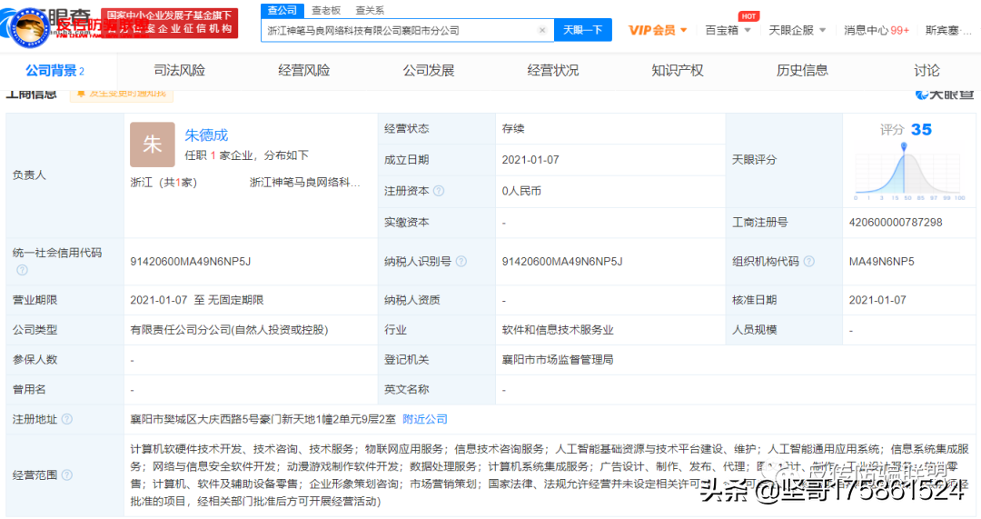The height and width of the screenshot is (519, 981).
Task: Click help icon under 统一社会信用代码
Action: 22,271
